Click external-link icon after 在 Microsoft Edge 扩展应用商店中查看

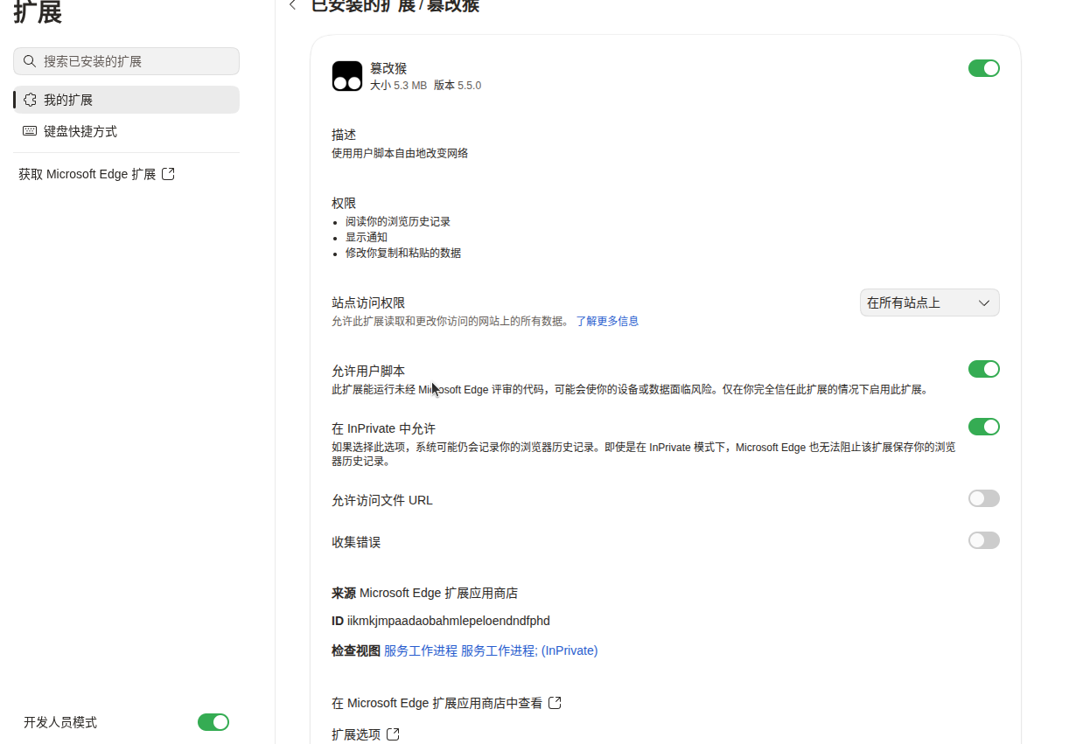click(555, 703)
